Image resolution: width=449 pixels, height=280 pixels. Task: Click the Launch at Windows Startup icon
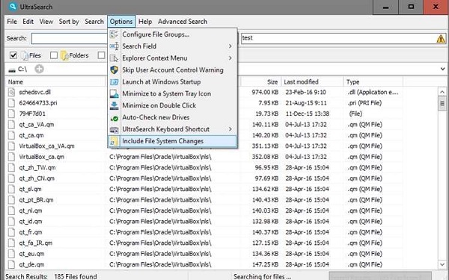coord(114,82)
